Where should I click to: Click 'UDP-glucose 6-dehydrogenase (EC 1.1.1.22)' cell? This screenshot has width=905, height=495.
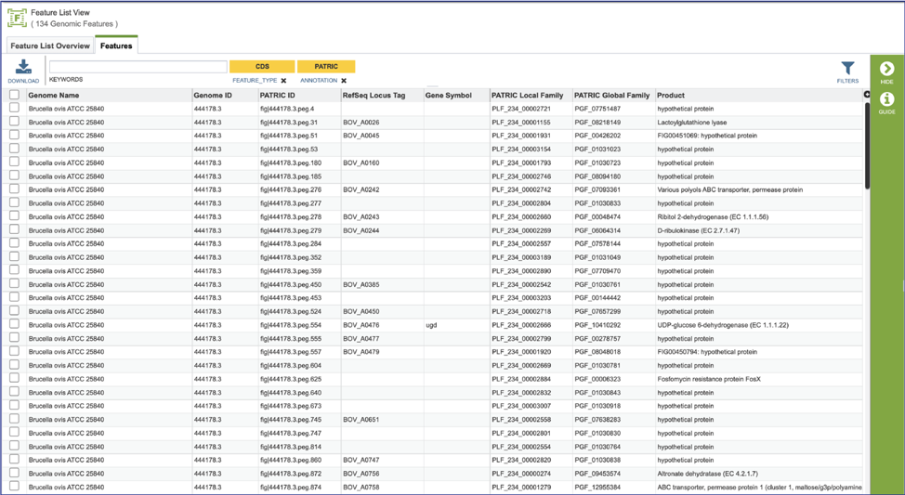[x=723, y=325]
